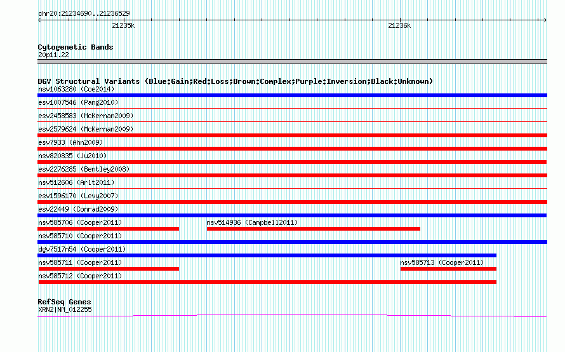The height and width of the screenshot is (352, 565).
Task: Select nsv585706 (Cooper2011) short red bar
Action: [109, 229]
